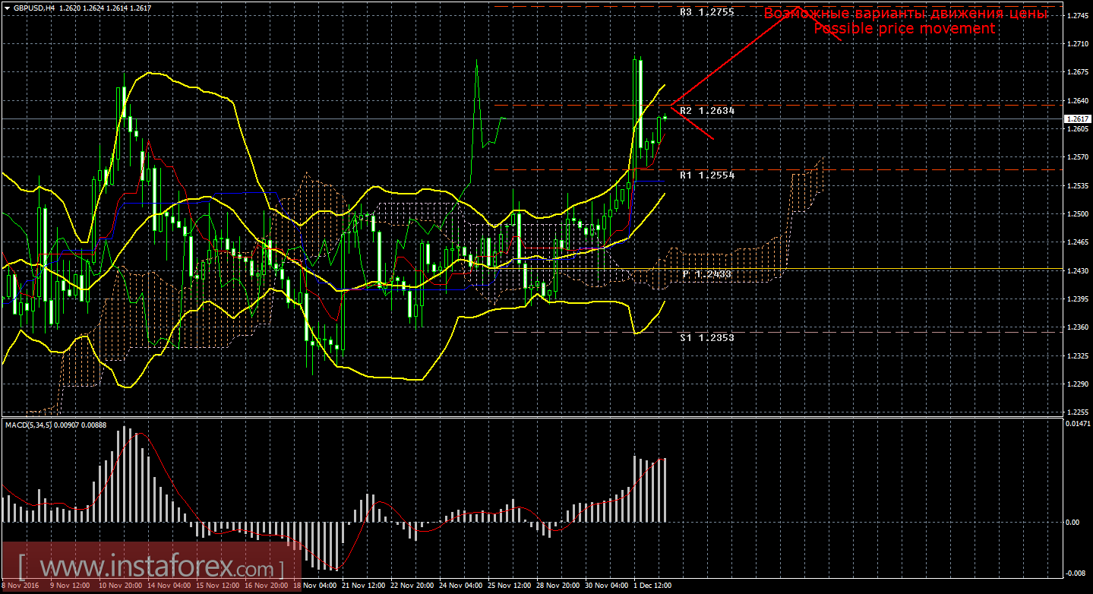Image resolution: width=1093 pixels, height=594 pixels.
Task: Click the triangle arrow beside GBPUSD,H4
Action: pos(7,8)
